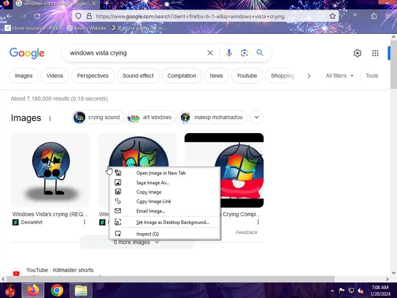Open a new tab with the plus icon
The height and width of the screenshot is (298, 397).
tap(106, 3)
